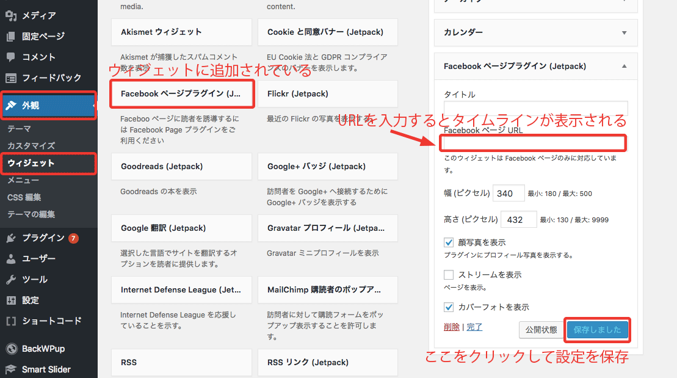The height and width of the screenshot is (378, 677).
Task: Expand the Google 翻訳 (Jetpack) widget
Action: [x=181, y=228]
